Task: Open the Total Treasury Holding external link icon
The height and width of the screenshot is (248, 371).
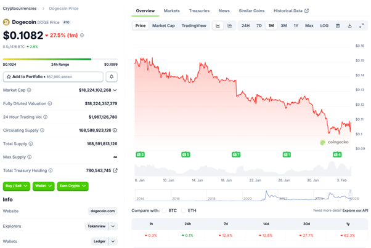Action: tap(115, 170)
